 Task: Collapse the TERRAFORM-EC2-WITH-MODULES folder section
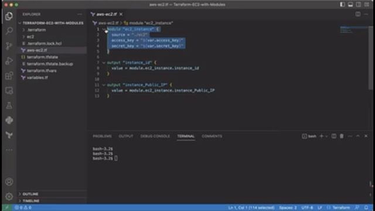pos(51,23)
